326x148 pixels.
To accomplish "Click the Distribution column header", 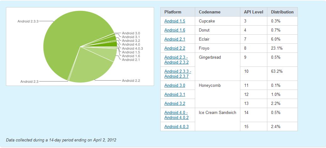I will click(282, 12).
